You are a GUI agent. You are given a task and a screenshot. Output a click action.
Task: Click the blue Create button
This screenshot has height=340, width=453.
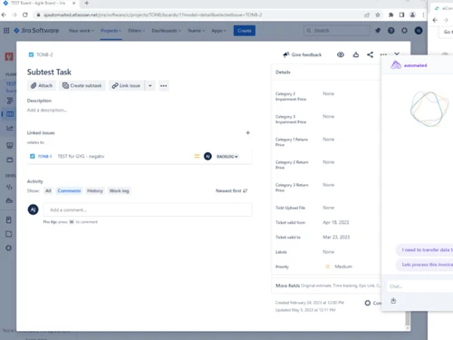(x=245, y=31)
